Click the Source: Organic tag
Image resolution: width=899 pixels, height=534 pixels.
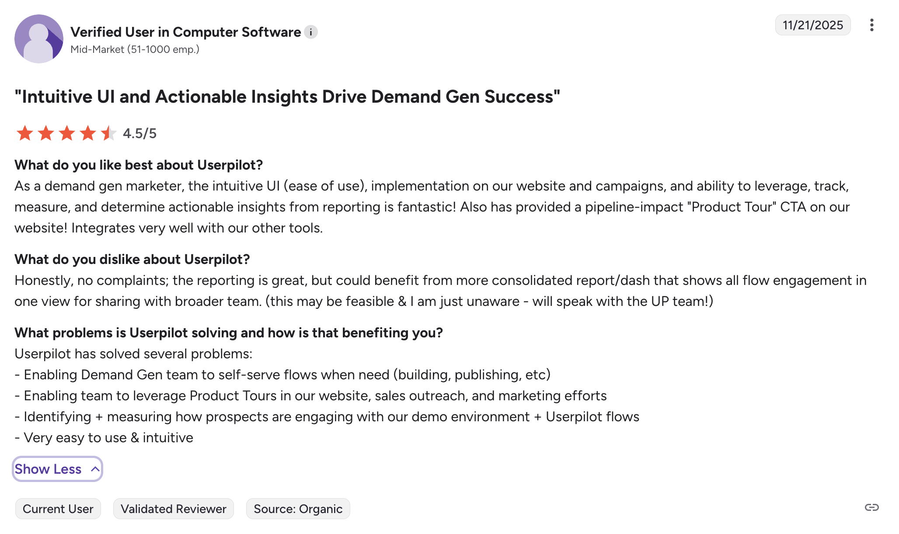298,509
